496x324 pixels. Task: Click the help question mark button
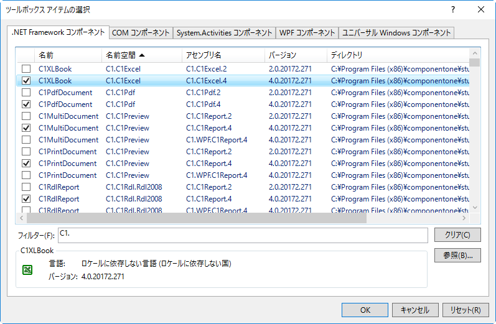point(453,9)
